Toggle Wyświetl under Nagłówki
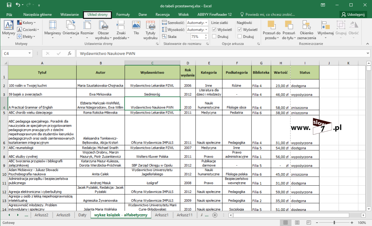 (247, 30)
